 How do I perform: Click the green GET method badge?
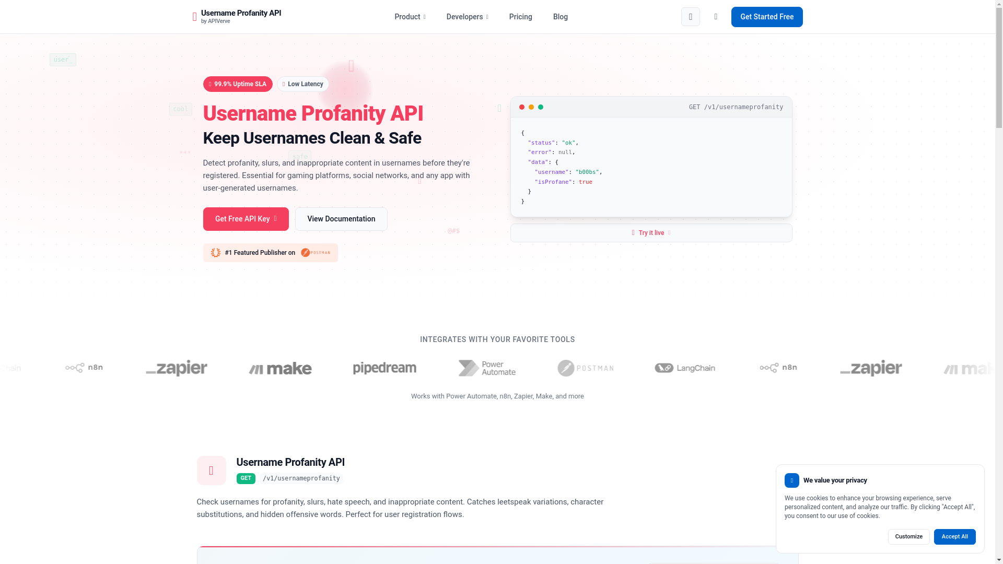click(x=246, y=478)
